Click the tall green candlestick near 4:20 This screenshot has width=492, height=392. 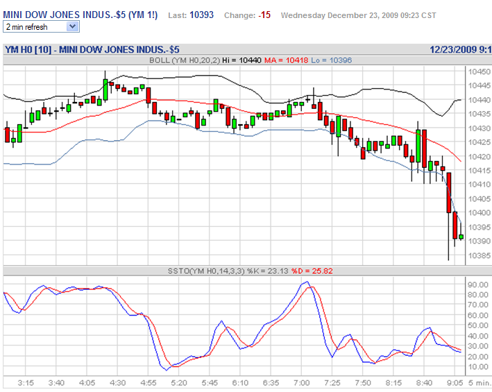[x=105, y=90]
